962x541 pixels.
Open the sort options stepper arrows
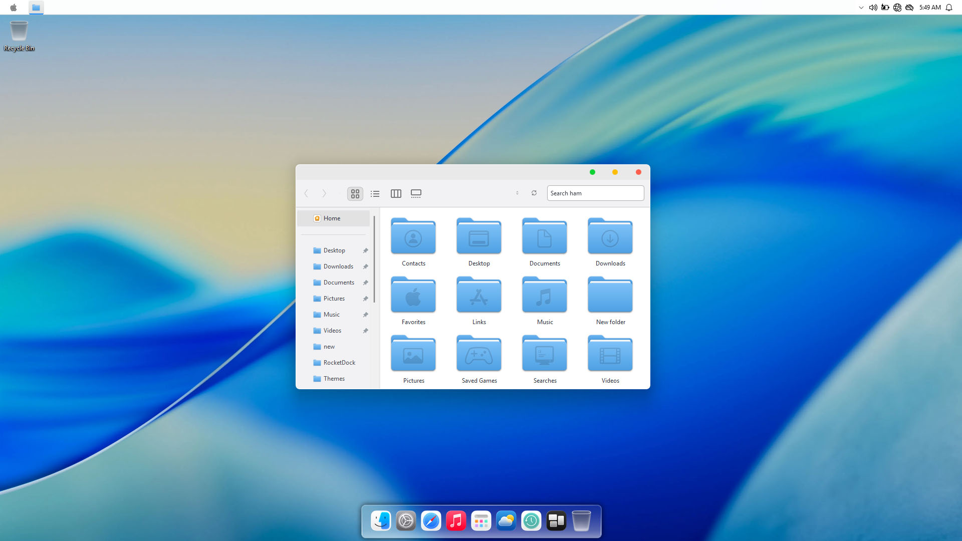pyautogui.click(x=517, y=193)
